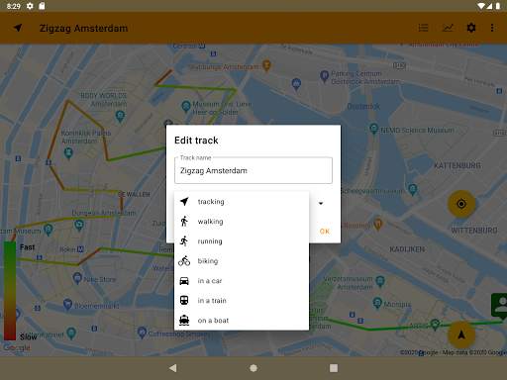The height and width of the screenshot is (380, 507).
Task: Choose the in a car option
Action: (x=242, y=281)
